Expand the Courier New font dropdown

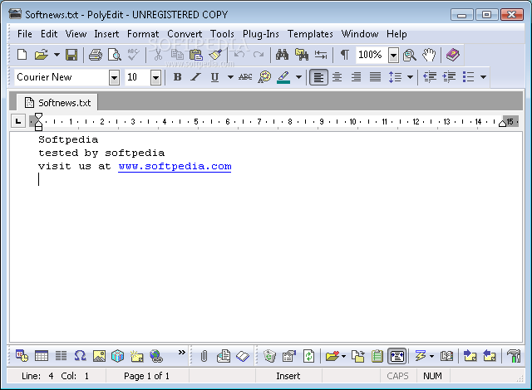coord(115,77)
